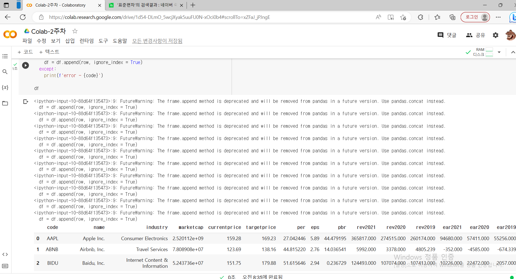The height and width of the screenshot is (279, 516).
Task: Open the 도움말 menu
Action: [x=120, y=41]
